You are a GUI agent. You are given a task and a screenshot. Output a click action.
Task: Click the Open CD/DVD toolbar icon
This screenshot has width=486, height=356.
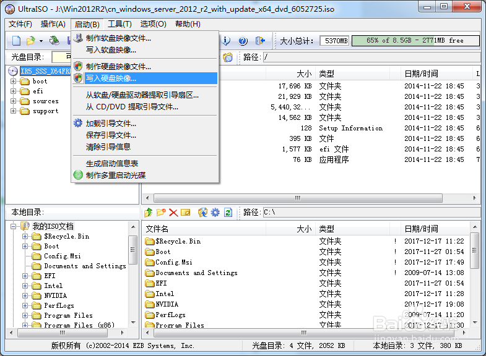(54, 41)
